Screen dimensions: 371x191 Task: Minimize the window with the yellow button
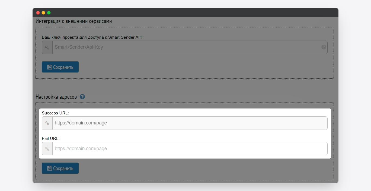43,13
